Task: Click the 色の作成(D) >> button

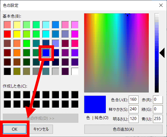Action: pyautogui.click(x=41, y=118)
